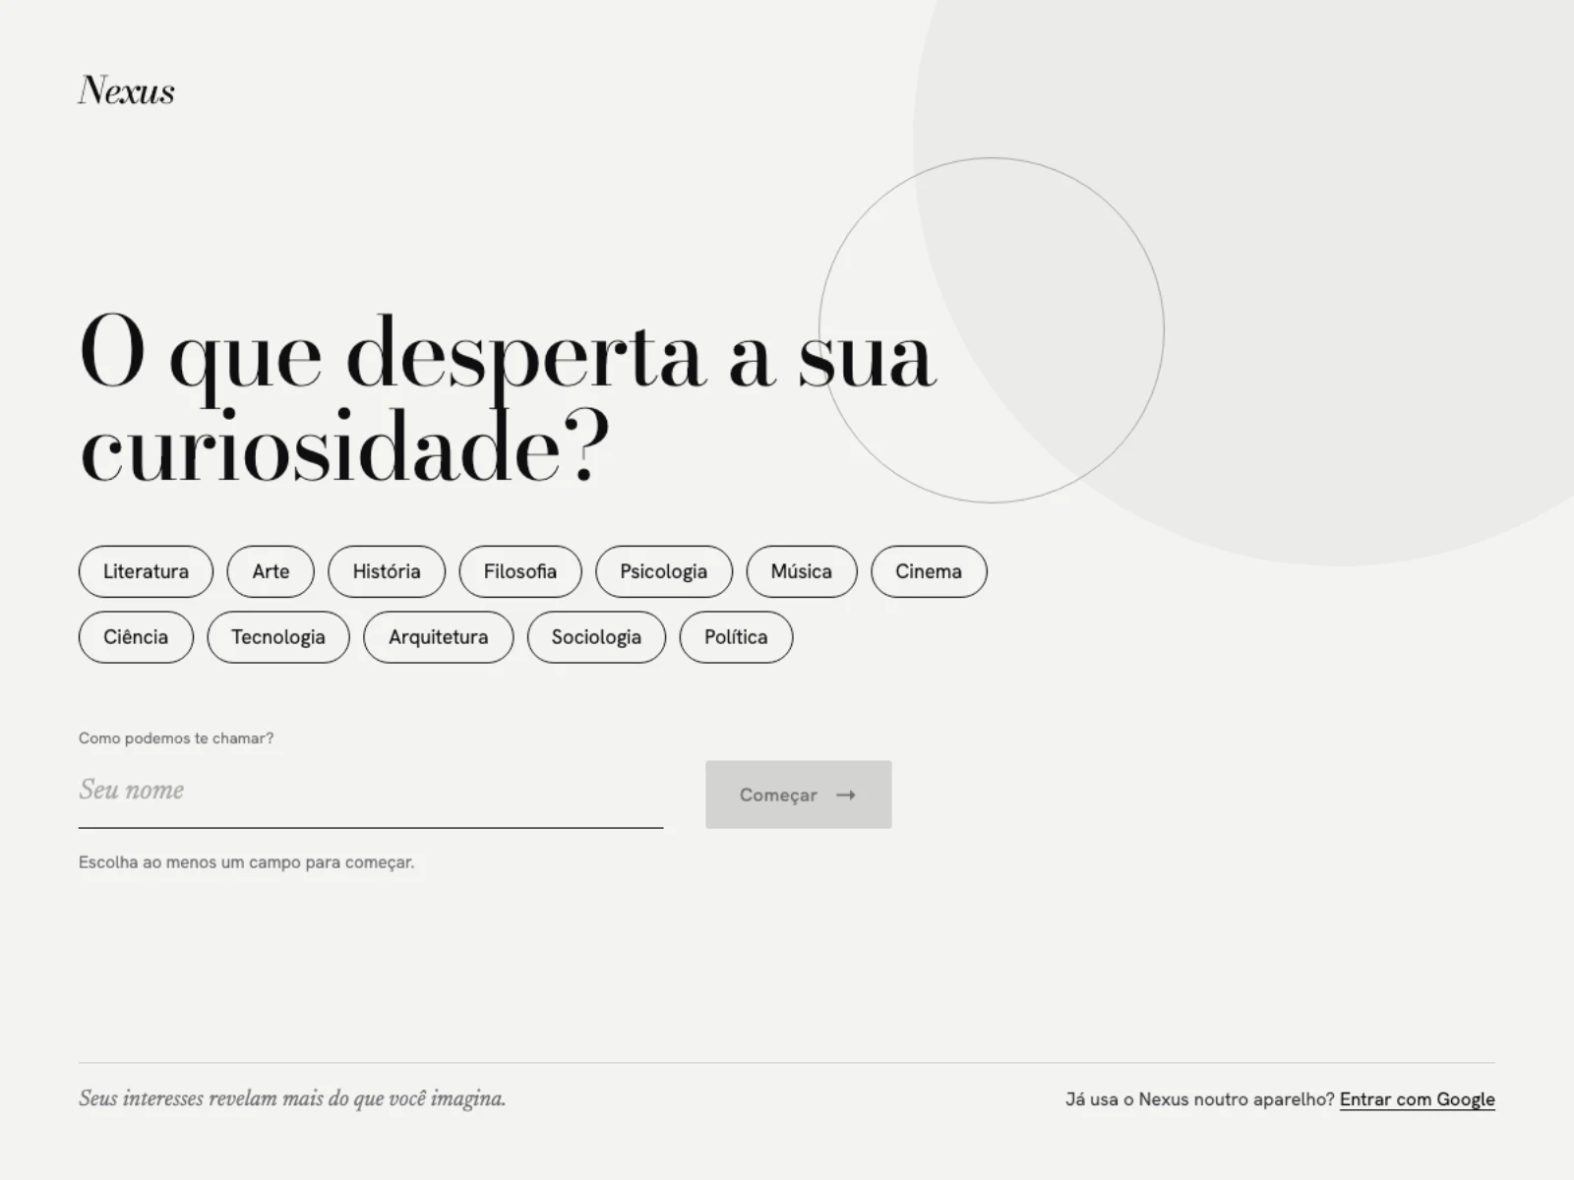1574x1180 pixels.
Task: Toggle the Arte interest chip
Action: tap(271, 571)
